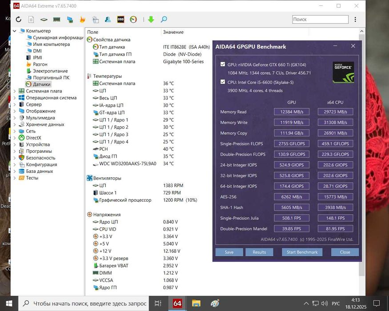Uncheck the CPU Intel Core i5-6600 checkbox

tap(223, 82)
